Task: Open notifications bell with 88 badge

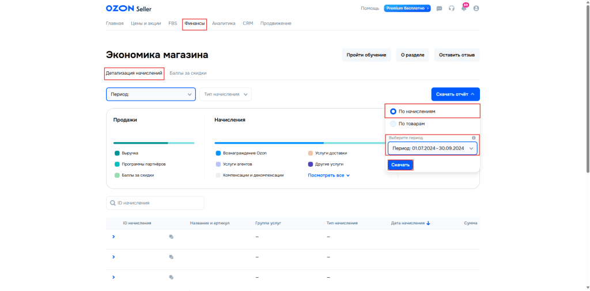Action: click(x=464, y=9)
